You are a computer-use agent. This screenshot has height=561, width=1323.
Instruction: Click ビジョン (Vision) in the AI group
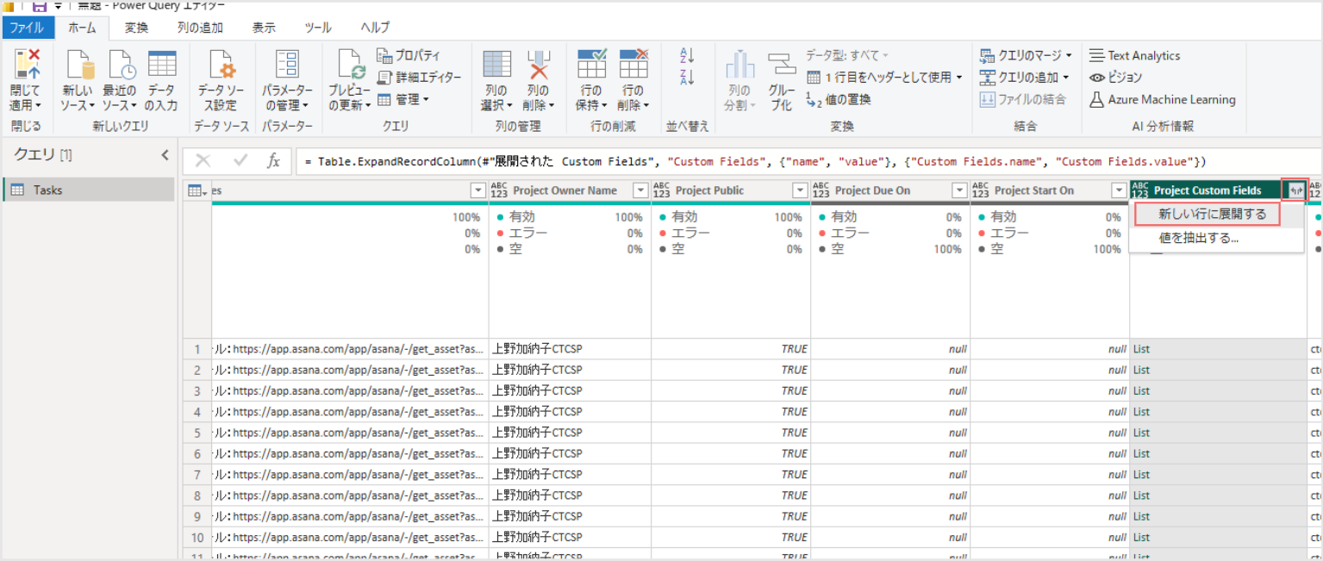(1116, 78)
